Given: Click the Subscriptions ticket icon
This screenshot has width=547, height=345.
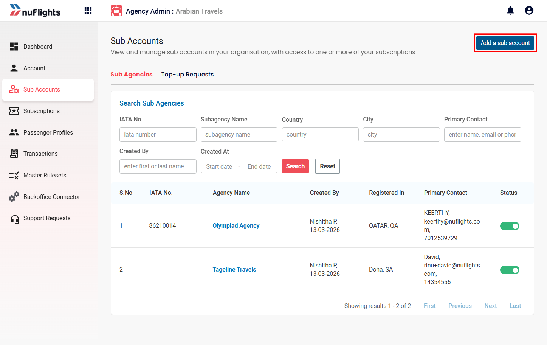Looking at the screenshot, I should pos(14,111).
